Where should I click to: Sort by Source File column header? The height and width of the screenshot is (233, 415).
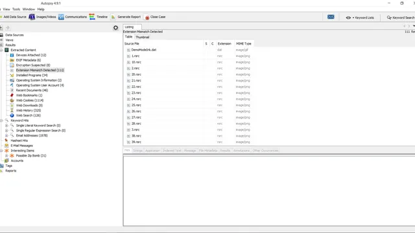[163, 44]
